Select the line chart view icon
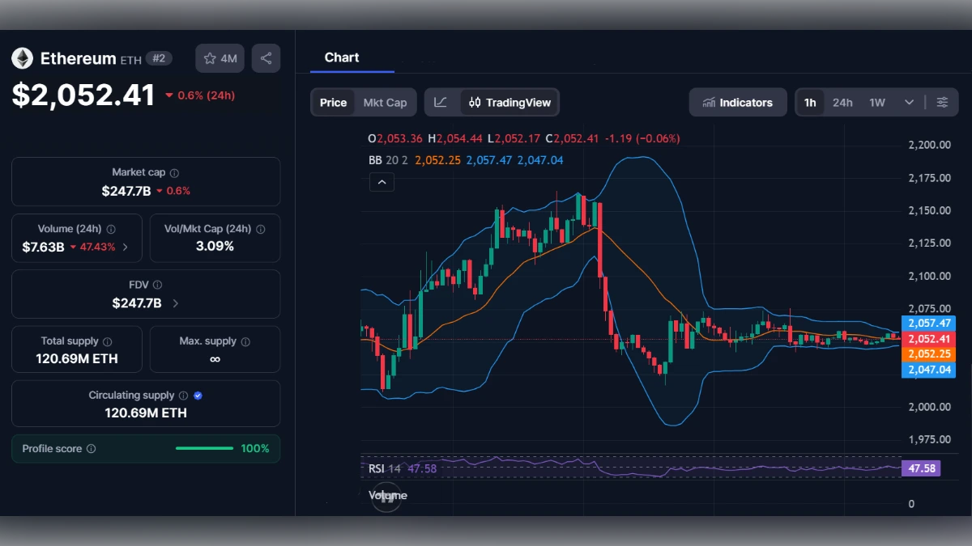The width and height of the screenshot is (972, 546). (x=441, y=102)
